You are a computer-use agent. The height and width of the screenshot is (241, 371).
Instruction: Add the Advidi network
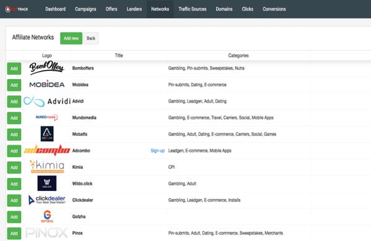click(14, 101)
